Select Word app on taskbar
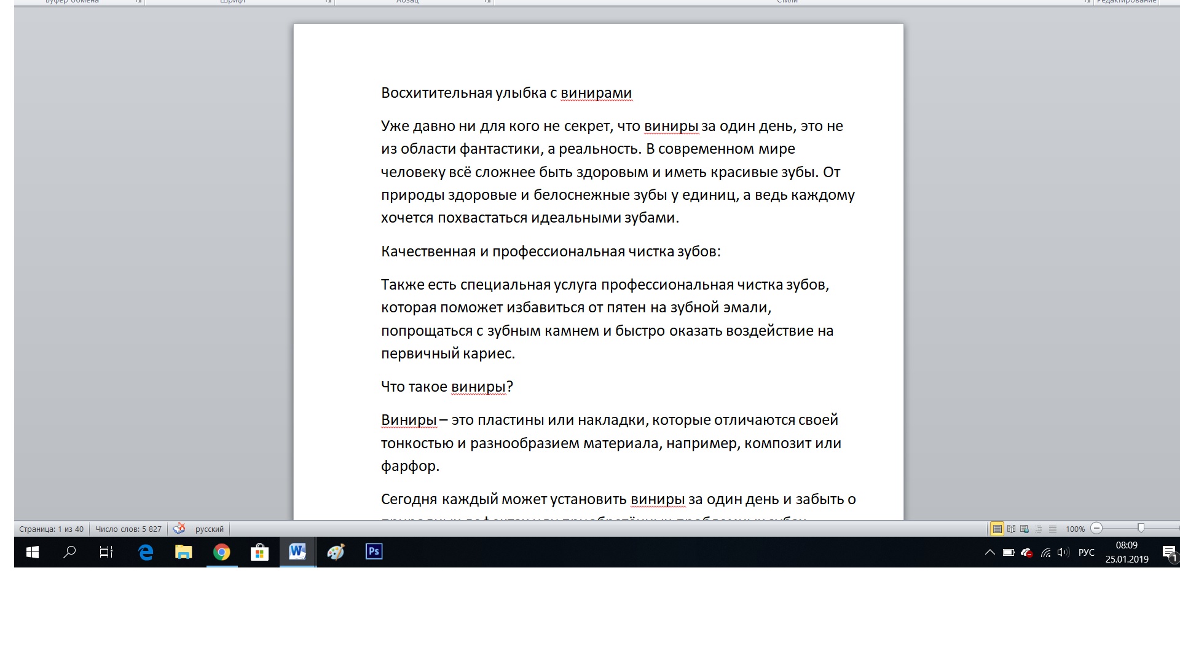The height and width of the screenshot is (664, 1180). [x=298, y=552]
